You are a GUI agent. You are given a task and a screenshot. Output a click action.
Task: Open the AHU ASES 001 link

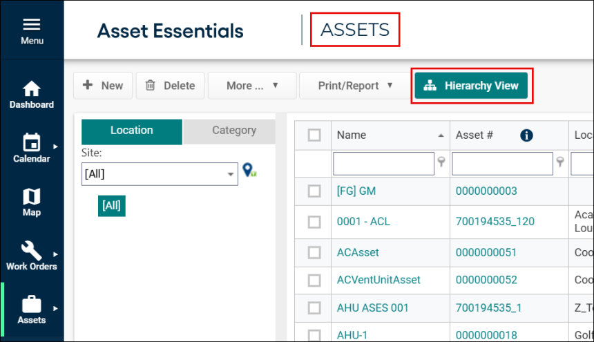click(x=372, y=308)
